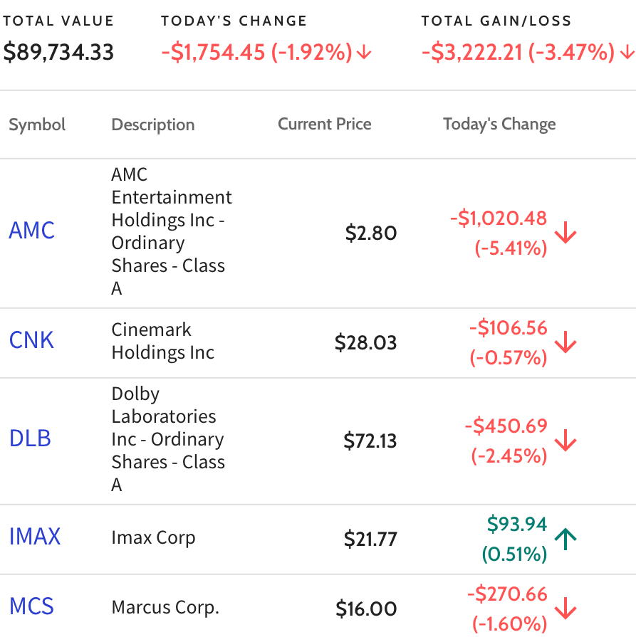Click the Cinemark Holdings Inc description
The height and width of the screenshot is (637, 636).
click(162, 341)
